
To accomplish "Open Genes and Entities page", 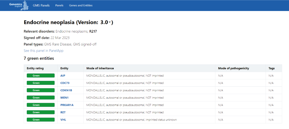I will click(81, 5).
